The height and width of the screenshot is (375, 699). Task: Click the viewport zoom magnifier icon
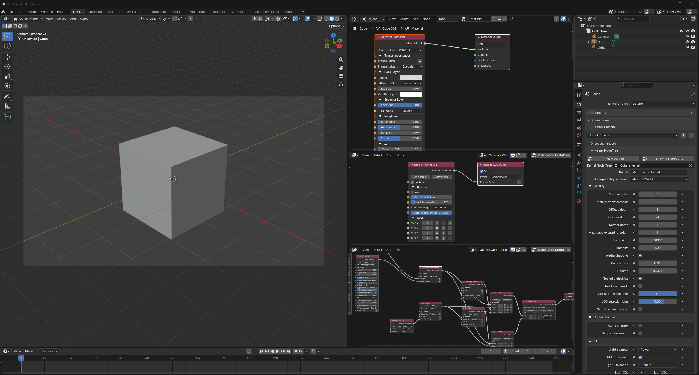(341, 60)
